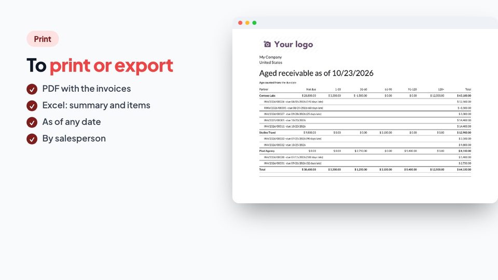The width and height of the screenshot is (498, 280).
Task: Click the 'Your logo' placeholder text
Action: [294, 44]
